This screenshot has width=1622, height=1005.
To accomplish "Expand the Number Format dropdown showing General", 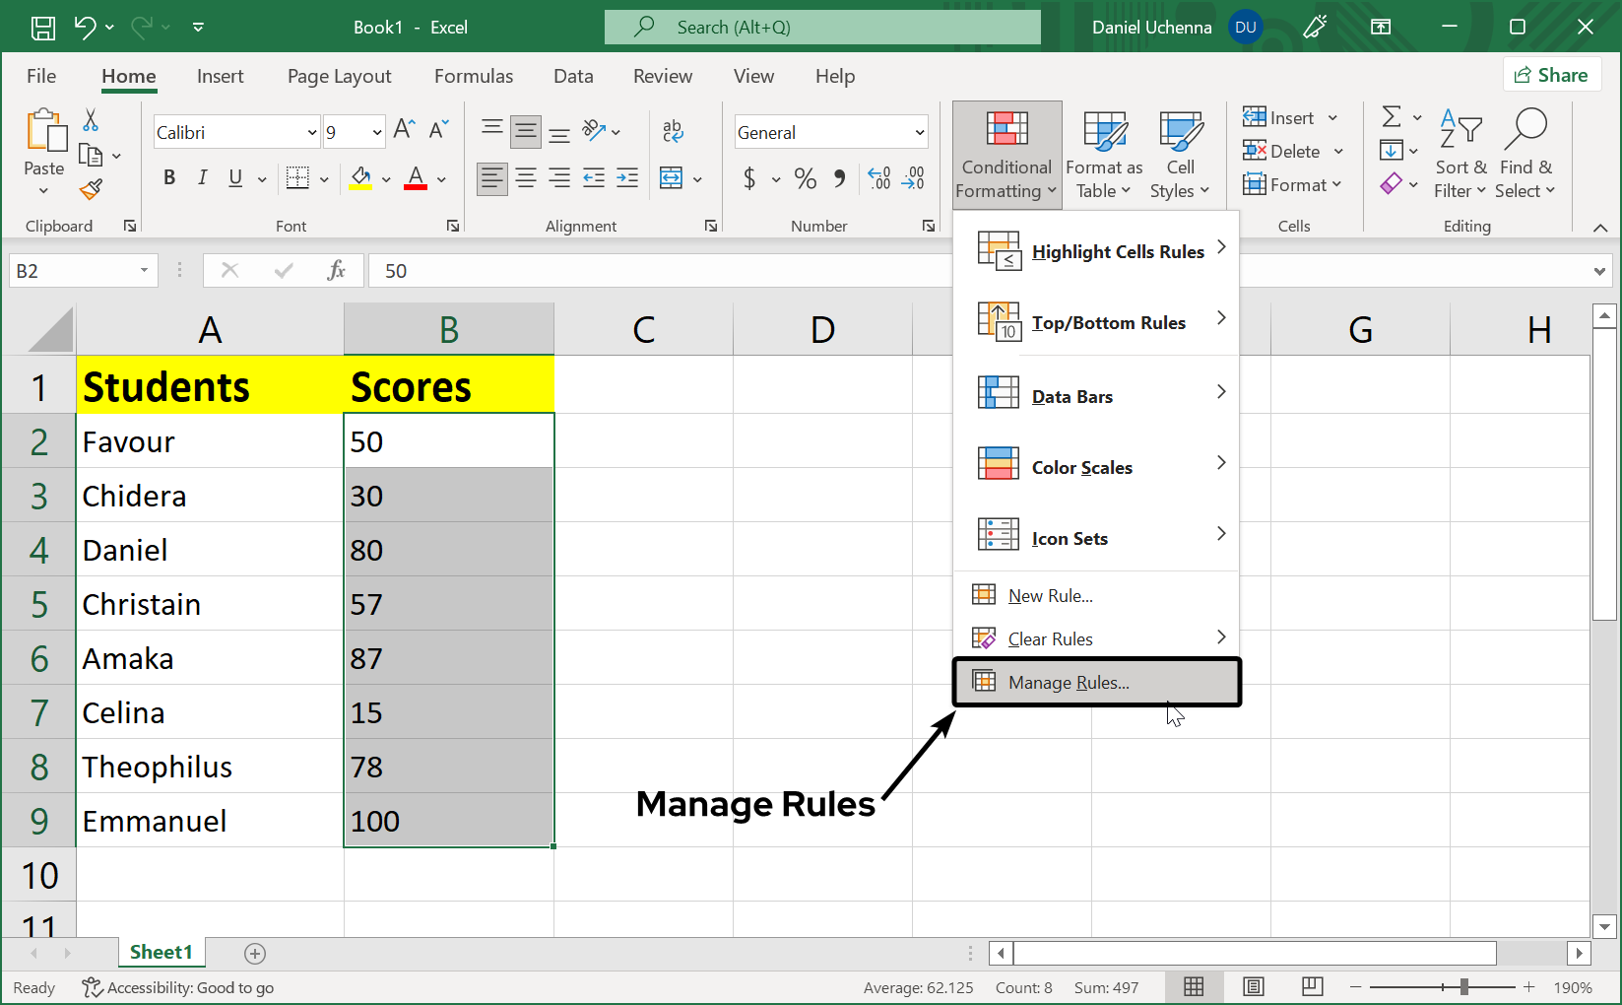I will (918, 131).
